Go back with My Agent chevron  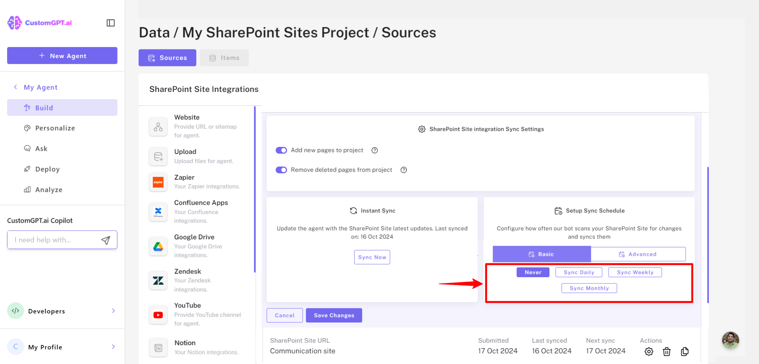pyautogui.click(x=15, y=87)
